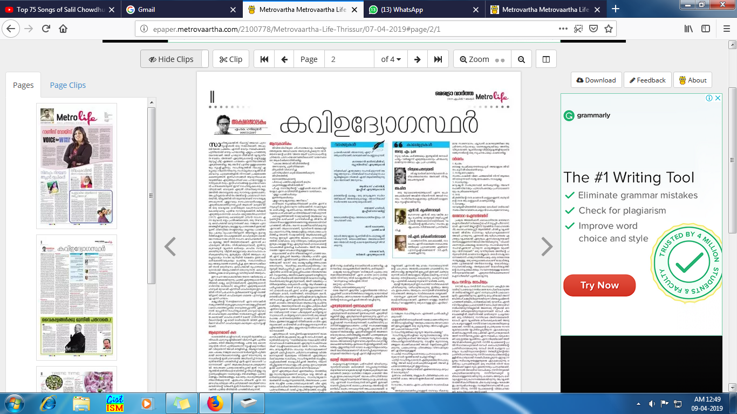Open page actions ellipsis in address bar
This screenshot has height=414, width=737.
tap(563, 29)
